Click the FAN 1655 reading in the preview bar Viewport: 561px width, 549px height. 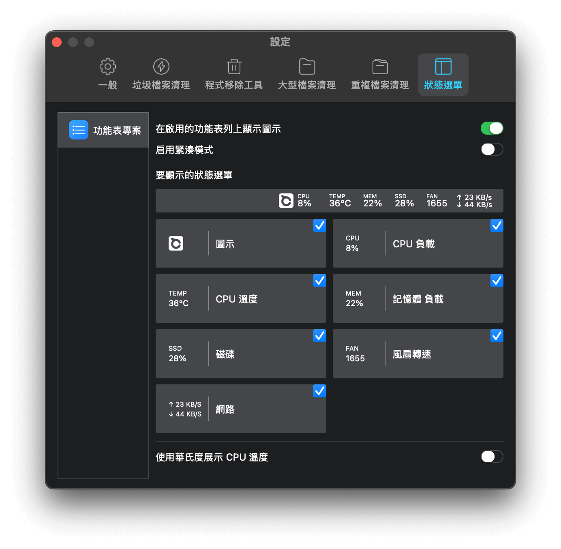point(437,201)
